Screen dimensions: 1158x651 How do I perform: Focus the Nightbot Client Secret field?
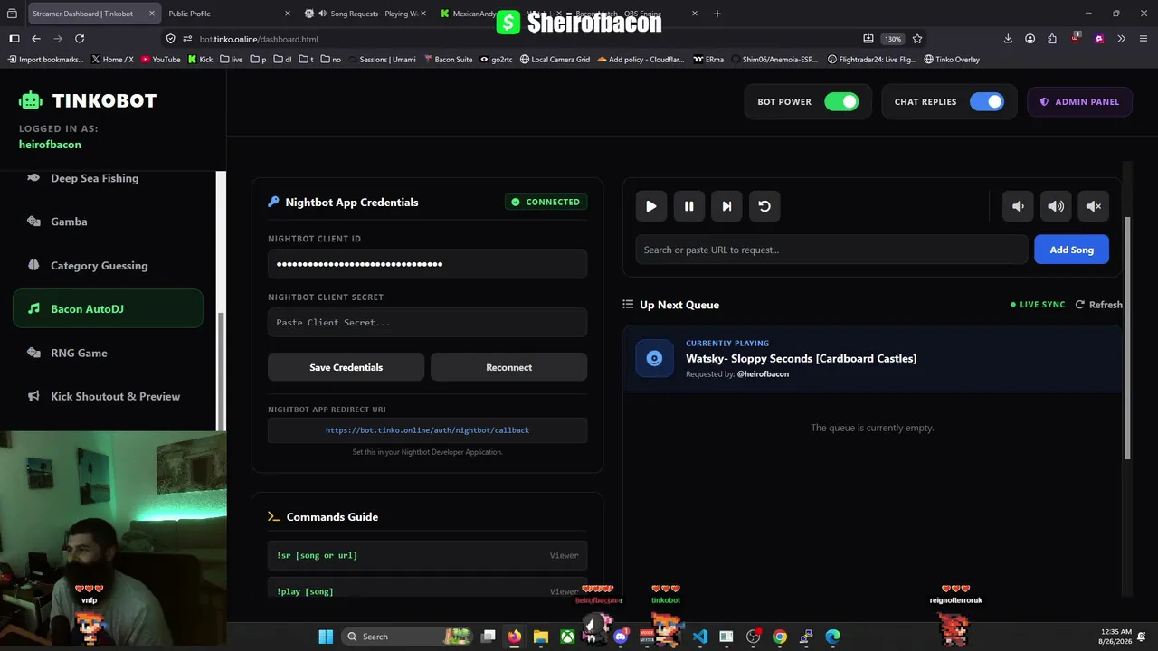pyautogui.click(x=427, y=323)
